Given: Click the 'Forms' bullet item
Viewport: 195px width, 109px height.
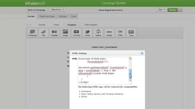Looking at the screenshot, I should (x=84, y=97).
